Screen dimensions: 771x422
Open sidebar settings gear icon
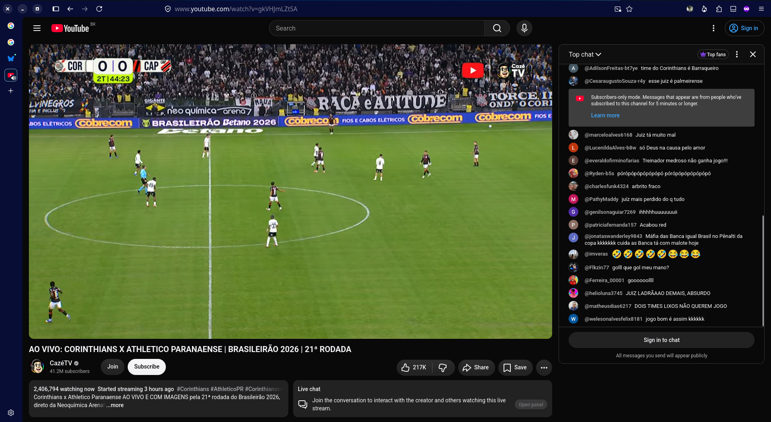tap(11, 413)
